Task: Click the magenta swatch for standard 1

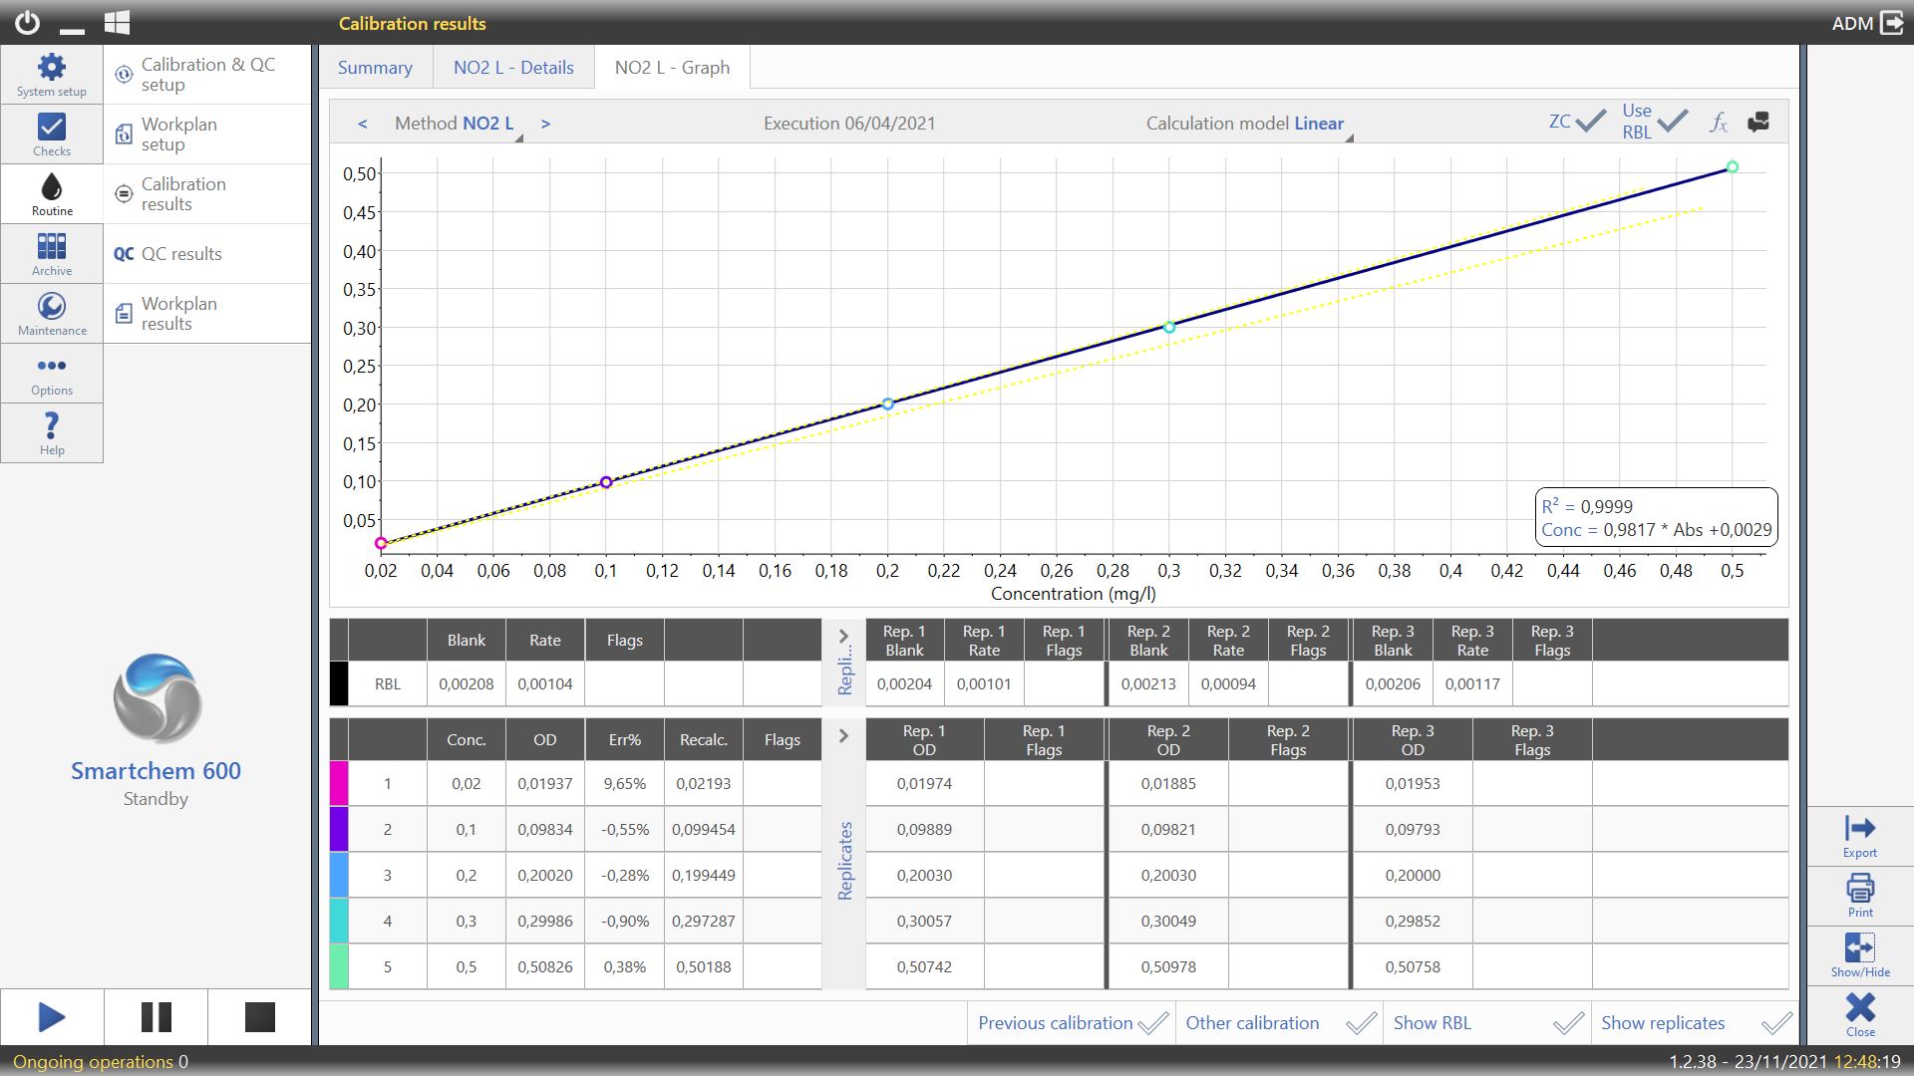Action: [339, 783]
